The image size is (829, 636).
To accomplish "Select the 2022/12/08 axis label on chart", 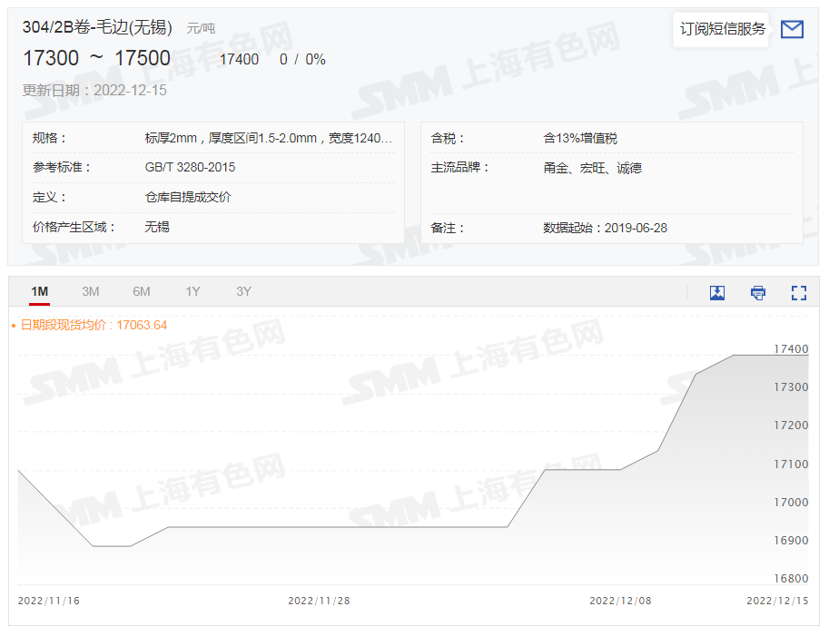I will [622, 601].
